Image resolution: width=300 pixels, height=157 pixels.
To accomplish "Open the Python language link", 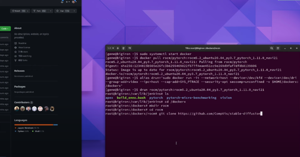I will 22,131.
